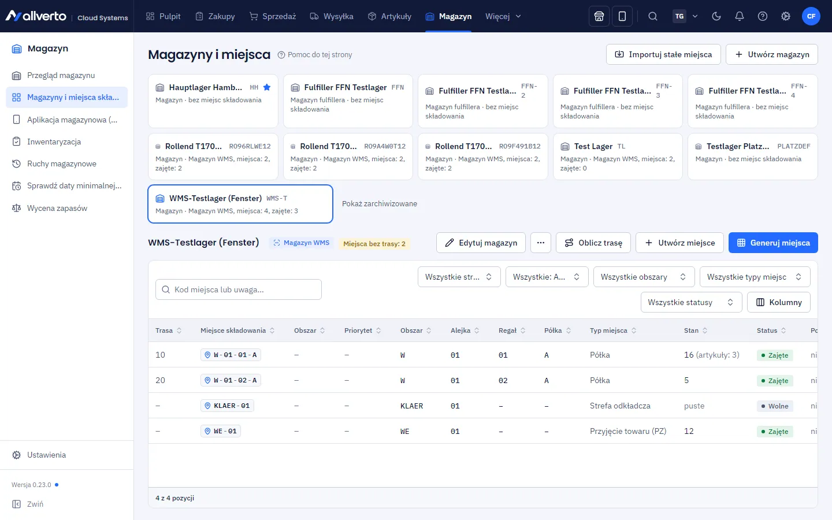Open the mobile device view icon
This screenshot has height=520, width=832.
tap(622, 16)
